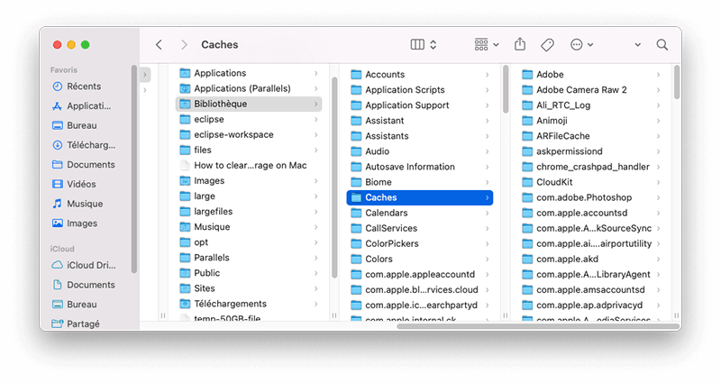Open the ellipsis action menu
721x383 pixels.
click(581, 44)
